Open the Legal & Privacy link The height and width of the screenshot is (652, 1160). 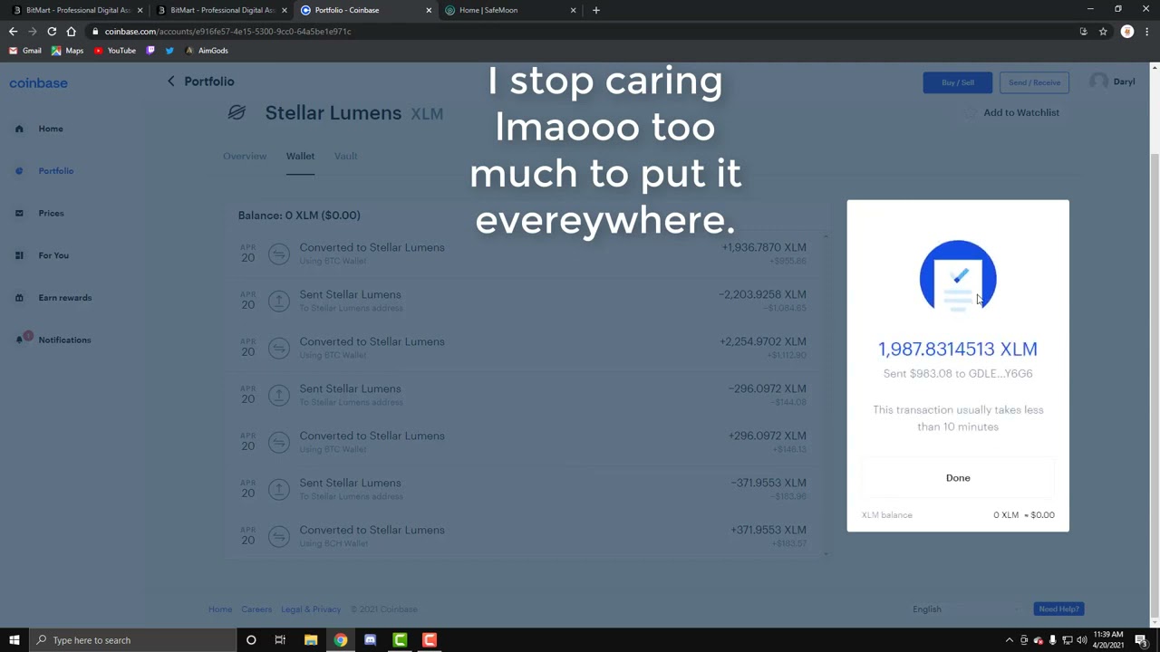pos(311,609)
